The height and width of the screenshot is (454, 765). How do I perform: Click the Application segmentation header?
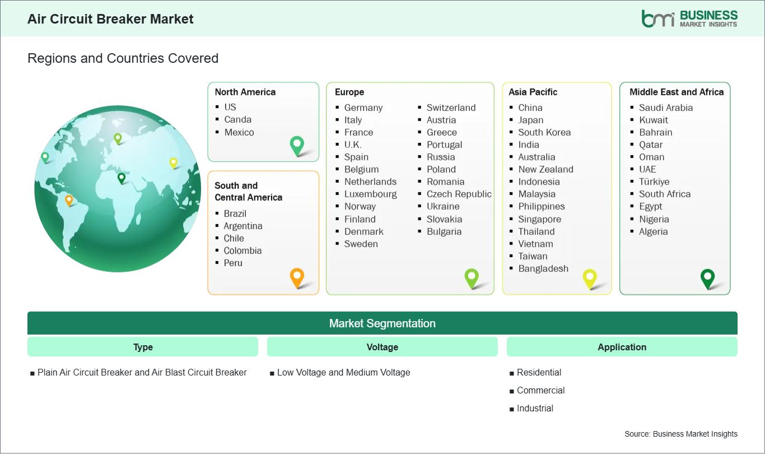[x=622, y=346]
